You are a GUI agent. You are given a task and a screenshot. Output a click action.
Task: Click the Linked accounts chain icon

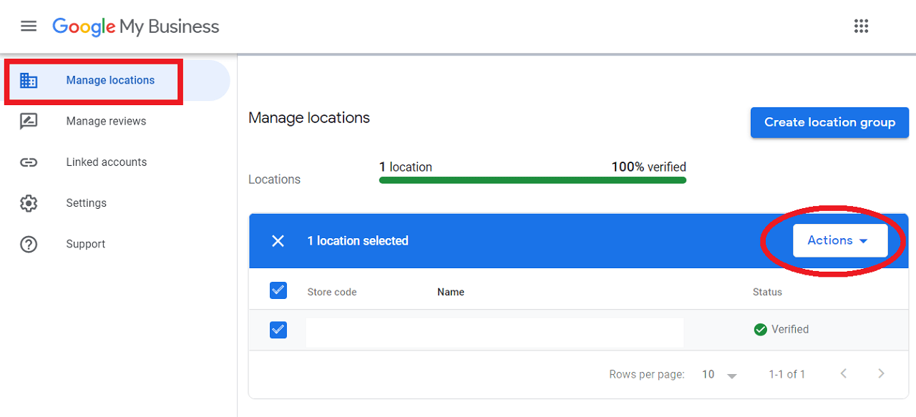click(29, 162)
